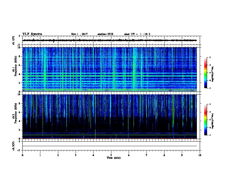Click the ch.1 voltage waveform trace
The height and width of the screenshot is (174, 225).
tap(109, 40)
